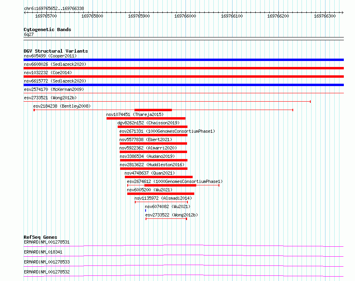Click ruler position 169766300
This screenshot has width=355, height=281.
point(325,16)
